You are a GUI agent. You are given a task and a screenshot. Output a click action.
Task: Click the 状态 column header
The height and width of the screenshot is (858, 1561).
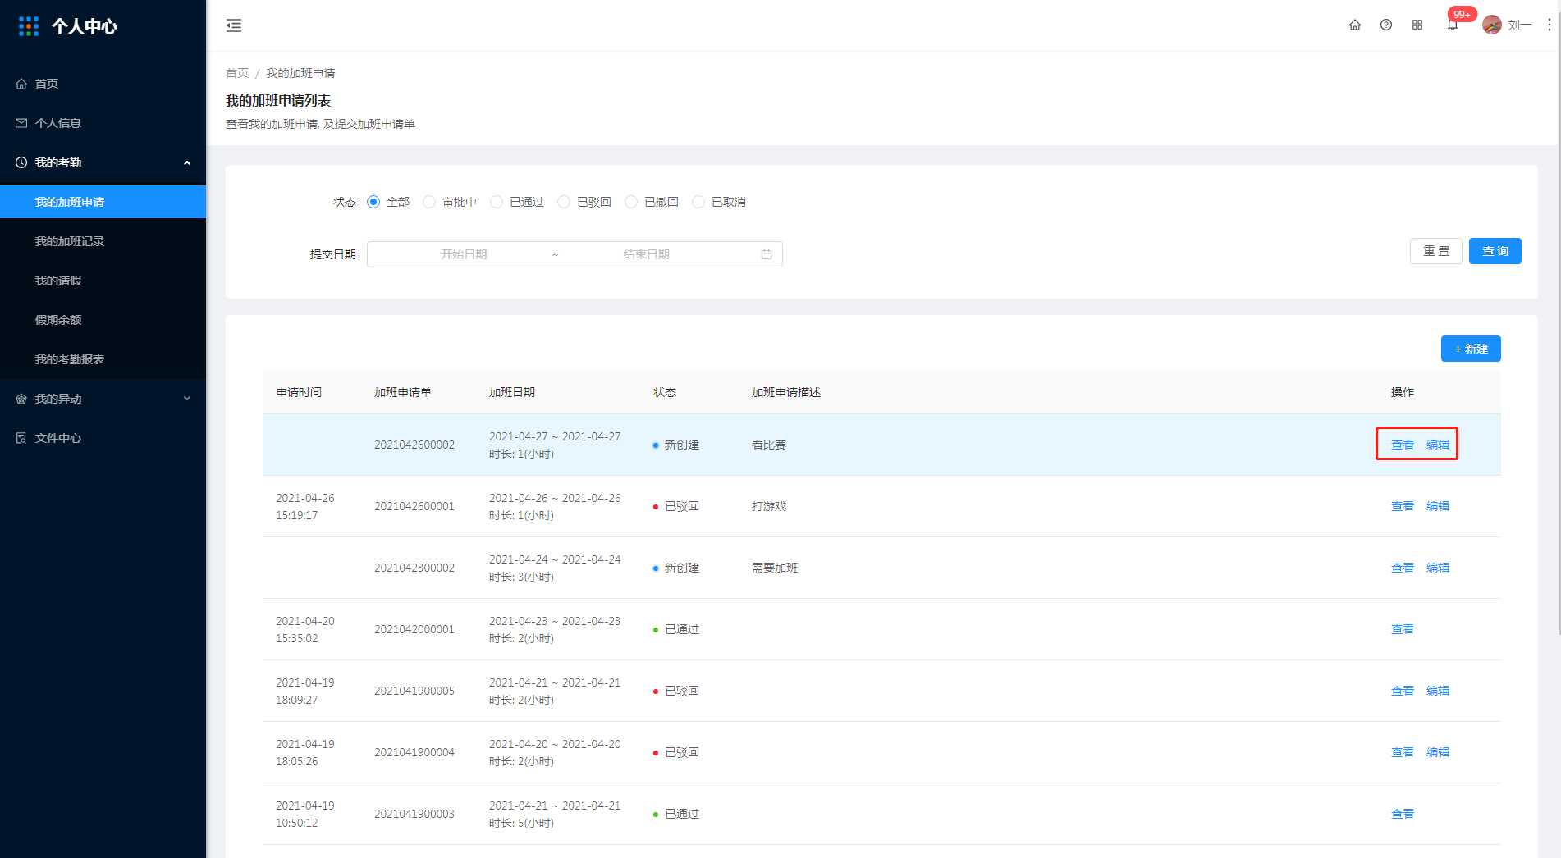(665, 392)
